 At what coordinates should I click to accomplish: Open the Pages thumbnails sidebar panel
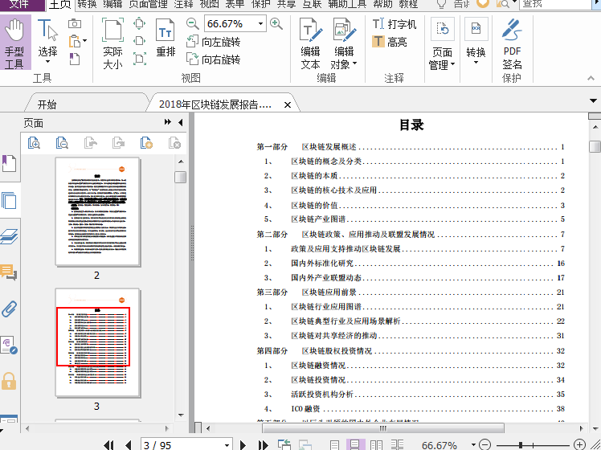(9, 200)
